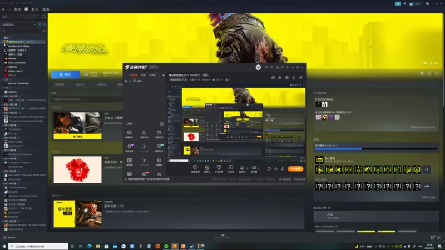Add camera source in streaming bottom toolbar
The image size is (445, 250).
point(207,169)
